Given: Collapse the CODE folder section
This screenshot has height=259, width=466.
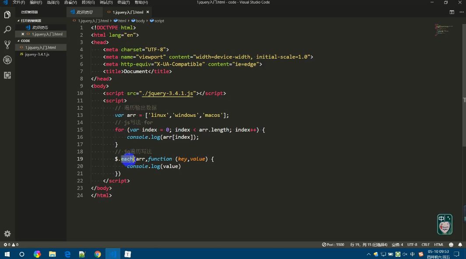Looking at the screenshot, I should (25, 41).
